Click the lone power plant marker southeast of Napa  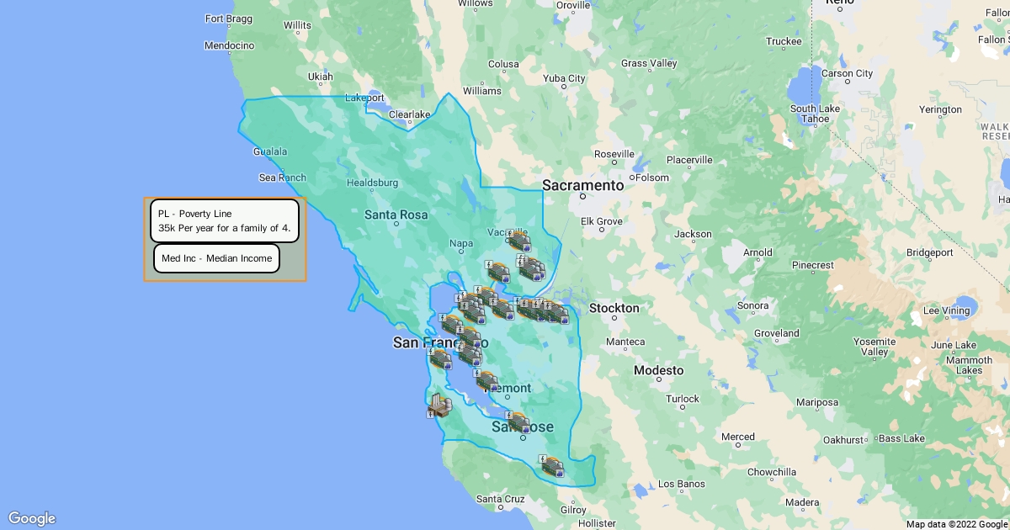point(498,272)
